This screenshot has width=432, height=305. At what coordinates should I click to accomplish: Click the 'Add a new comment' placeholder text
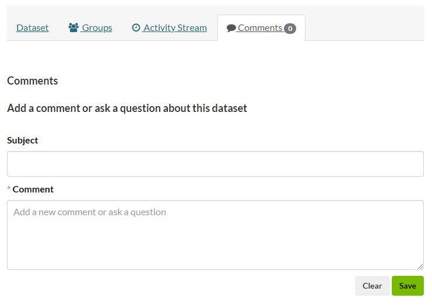click(x=90, y=212)
